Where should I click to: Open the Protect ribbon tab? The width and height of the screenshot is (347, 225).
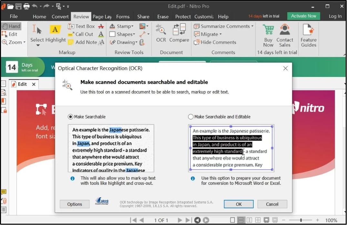coord(183,16)
